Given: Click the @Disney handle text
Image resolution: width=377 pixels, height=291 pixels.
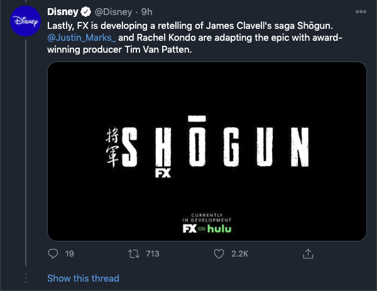Looking at the screenshot, I should click(114, 12).
